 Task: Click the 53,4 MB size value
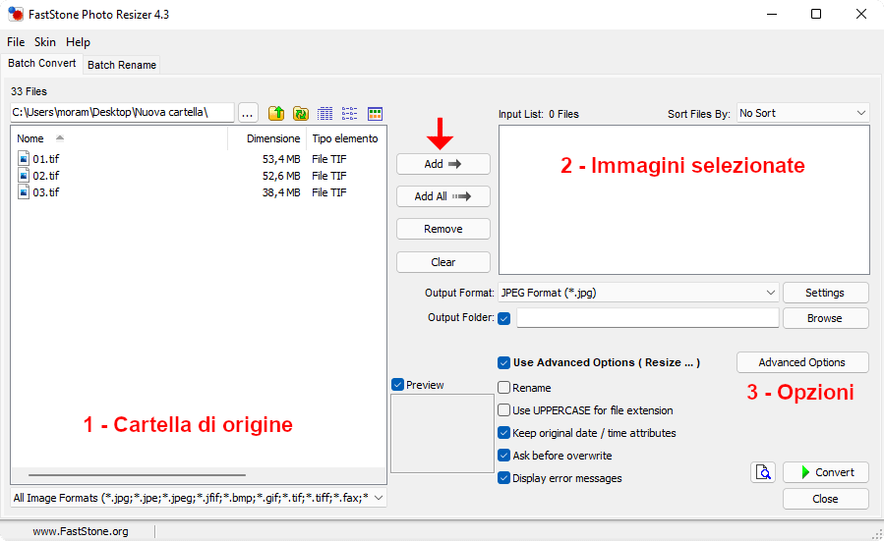pos(281,159)
